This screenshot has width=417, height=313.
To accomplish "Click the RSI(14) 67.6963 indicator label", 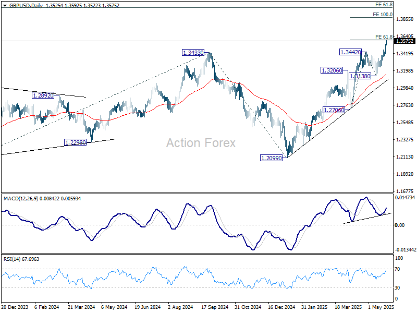I will click(x=21, y=259).
